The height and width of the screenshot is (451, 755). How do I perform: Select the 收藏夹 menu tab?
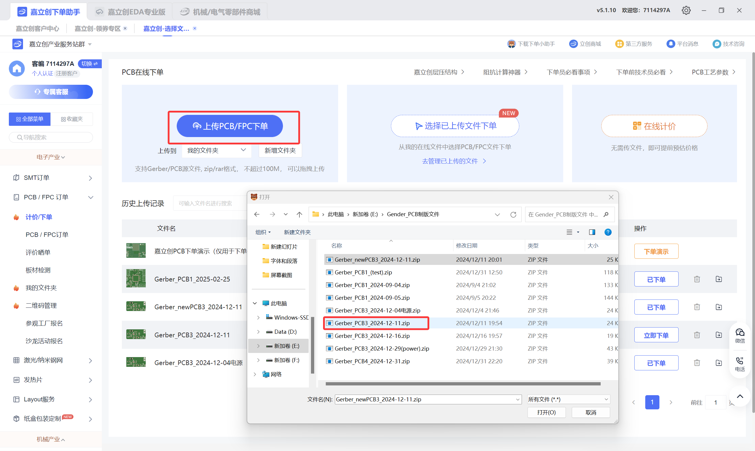(x=72, y=119)
